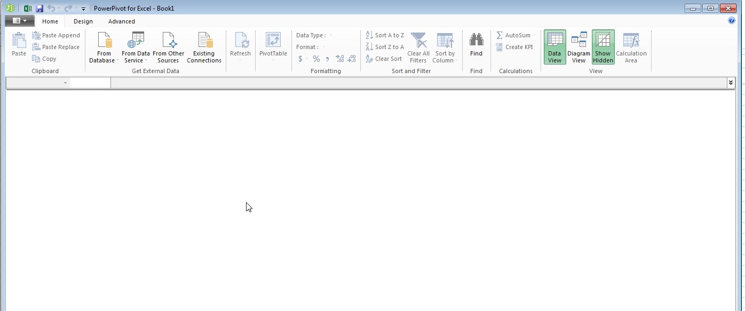Open Customize Quick Access Toolbar dropdown

83,9
